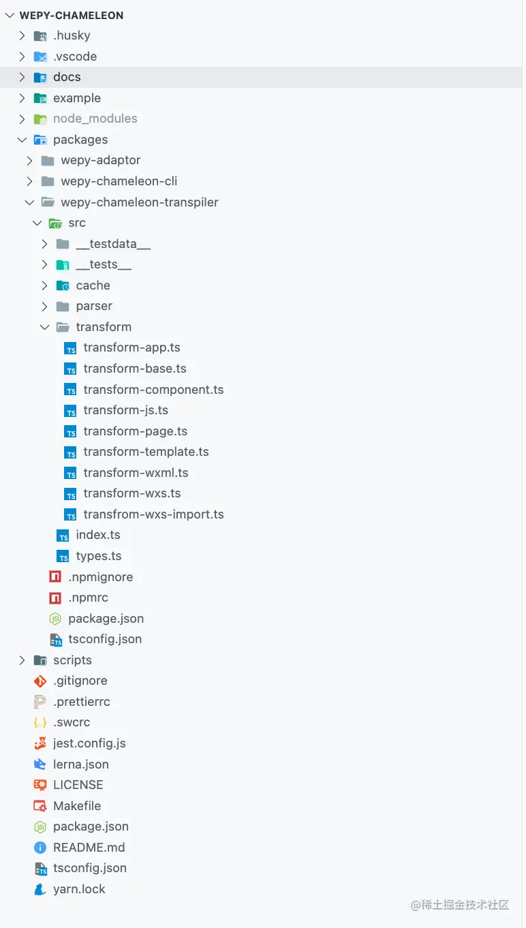Image resolution: width=526 pixels, height=928 pixels.
Task: Click the .husky folder icon
Action: point(40,35)
